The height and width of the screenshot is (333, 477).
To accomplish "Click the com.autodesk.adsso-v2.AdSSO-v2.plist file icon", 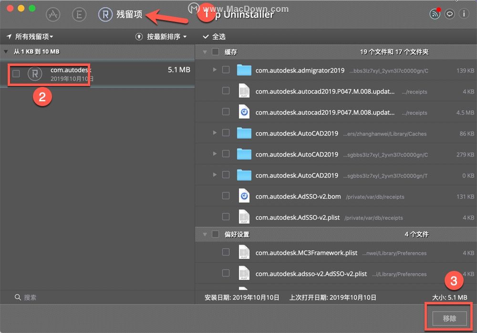I will [x=244, y=273].
